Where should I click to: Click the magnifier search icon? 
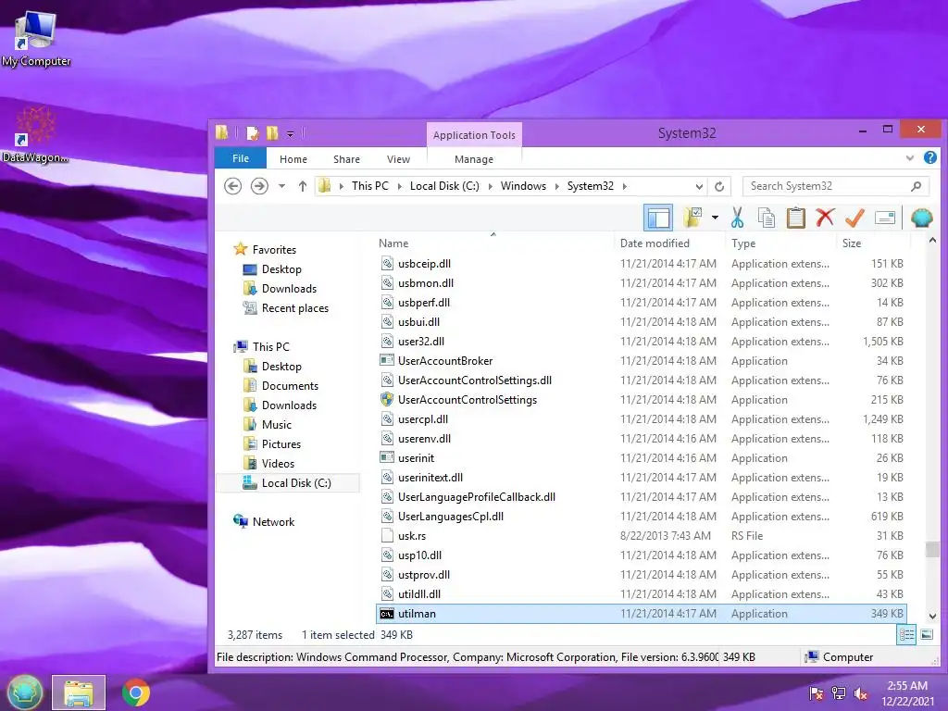[x=916, y=186]
